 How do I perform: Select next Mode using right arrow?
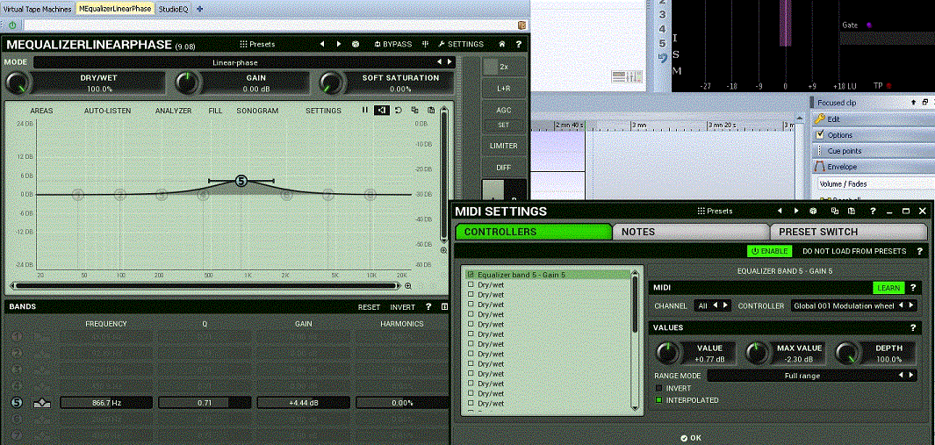pyautogui.click(x=450, y=62)
